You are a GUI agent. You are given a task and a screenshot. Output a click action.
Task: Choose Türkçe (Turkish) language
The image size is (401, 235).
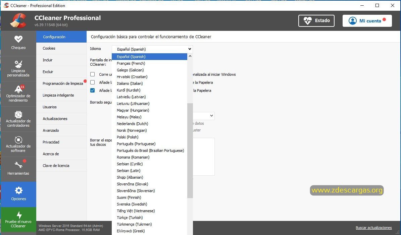150,218
